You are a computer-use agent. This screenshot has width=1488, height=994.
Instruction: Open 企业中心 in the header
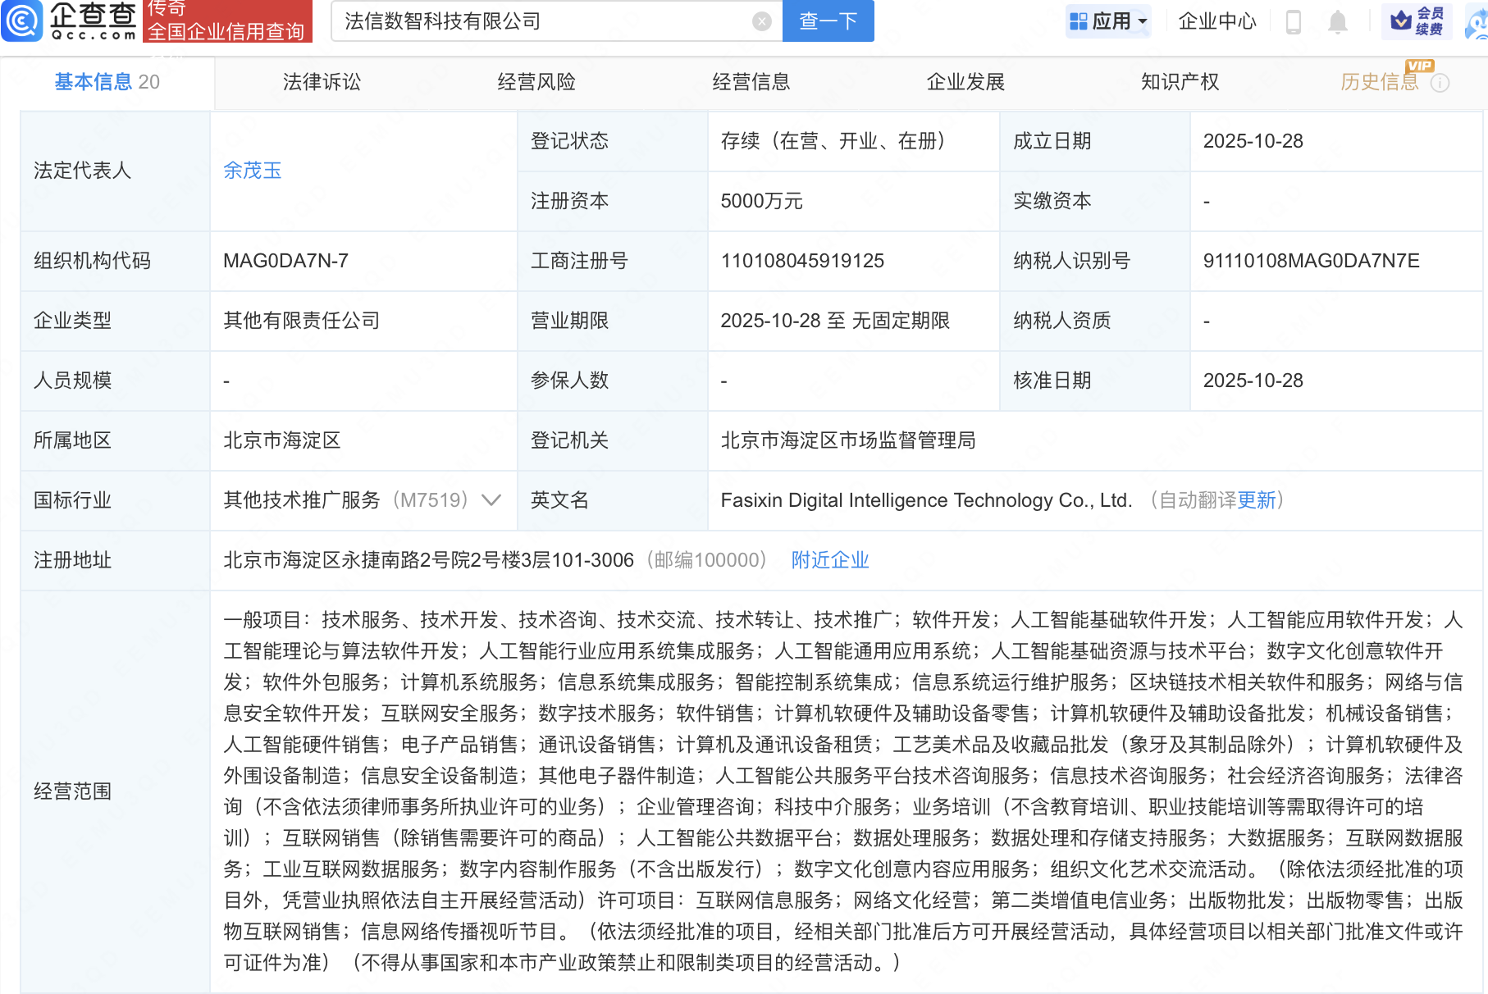1217,21
